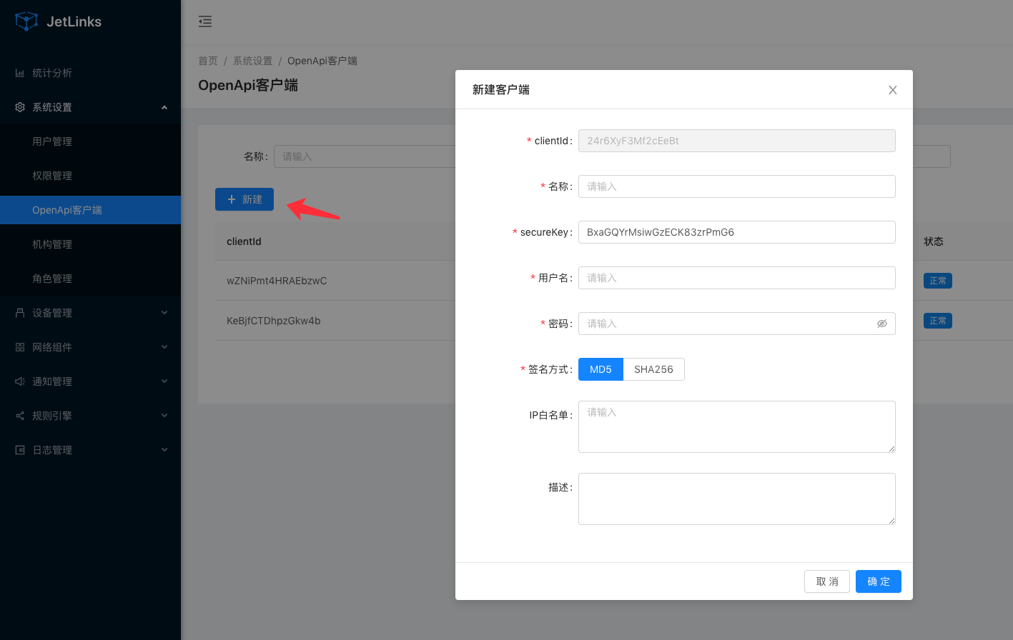
Task: Expand the 通知管理 menu chevron
Action: click(x=164, y=381)
